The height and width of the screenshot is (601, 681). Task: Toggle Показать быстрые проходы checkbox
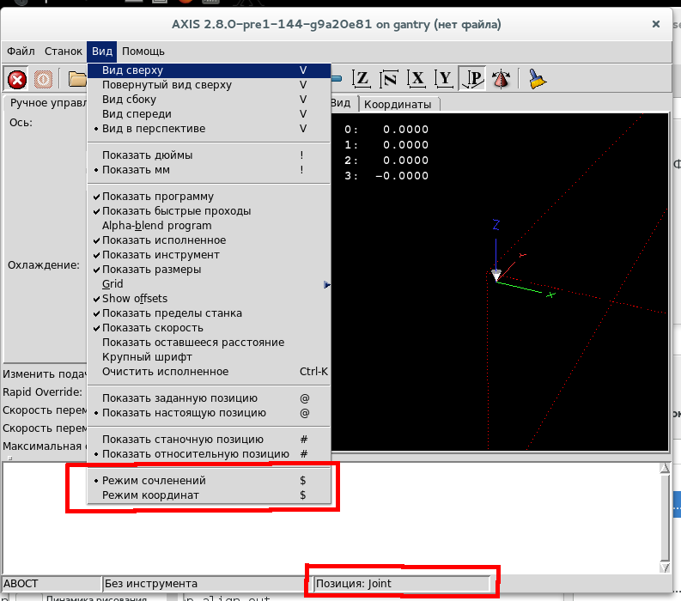point(209,211)
